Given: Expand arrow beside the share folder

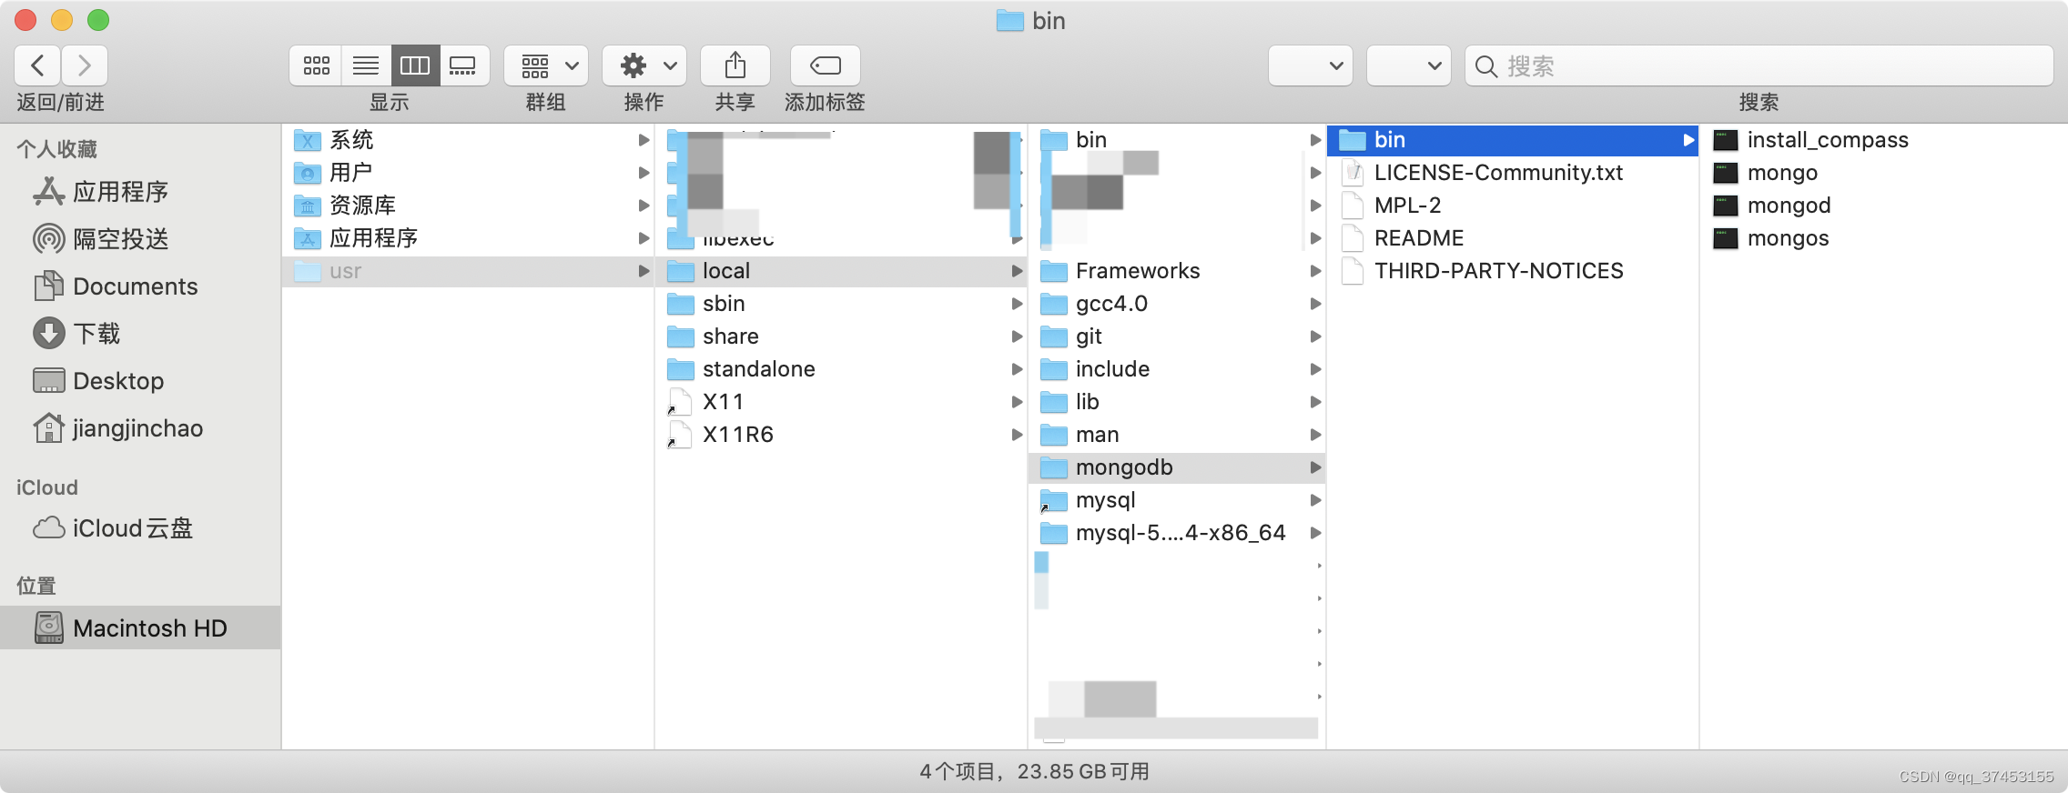Looking at the screenshot, I should (x=1017, y=336).
